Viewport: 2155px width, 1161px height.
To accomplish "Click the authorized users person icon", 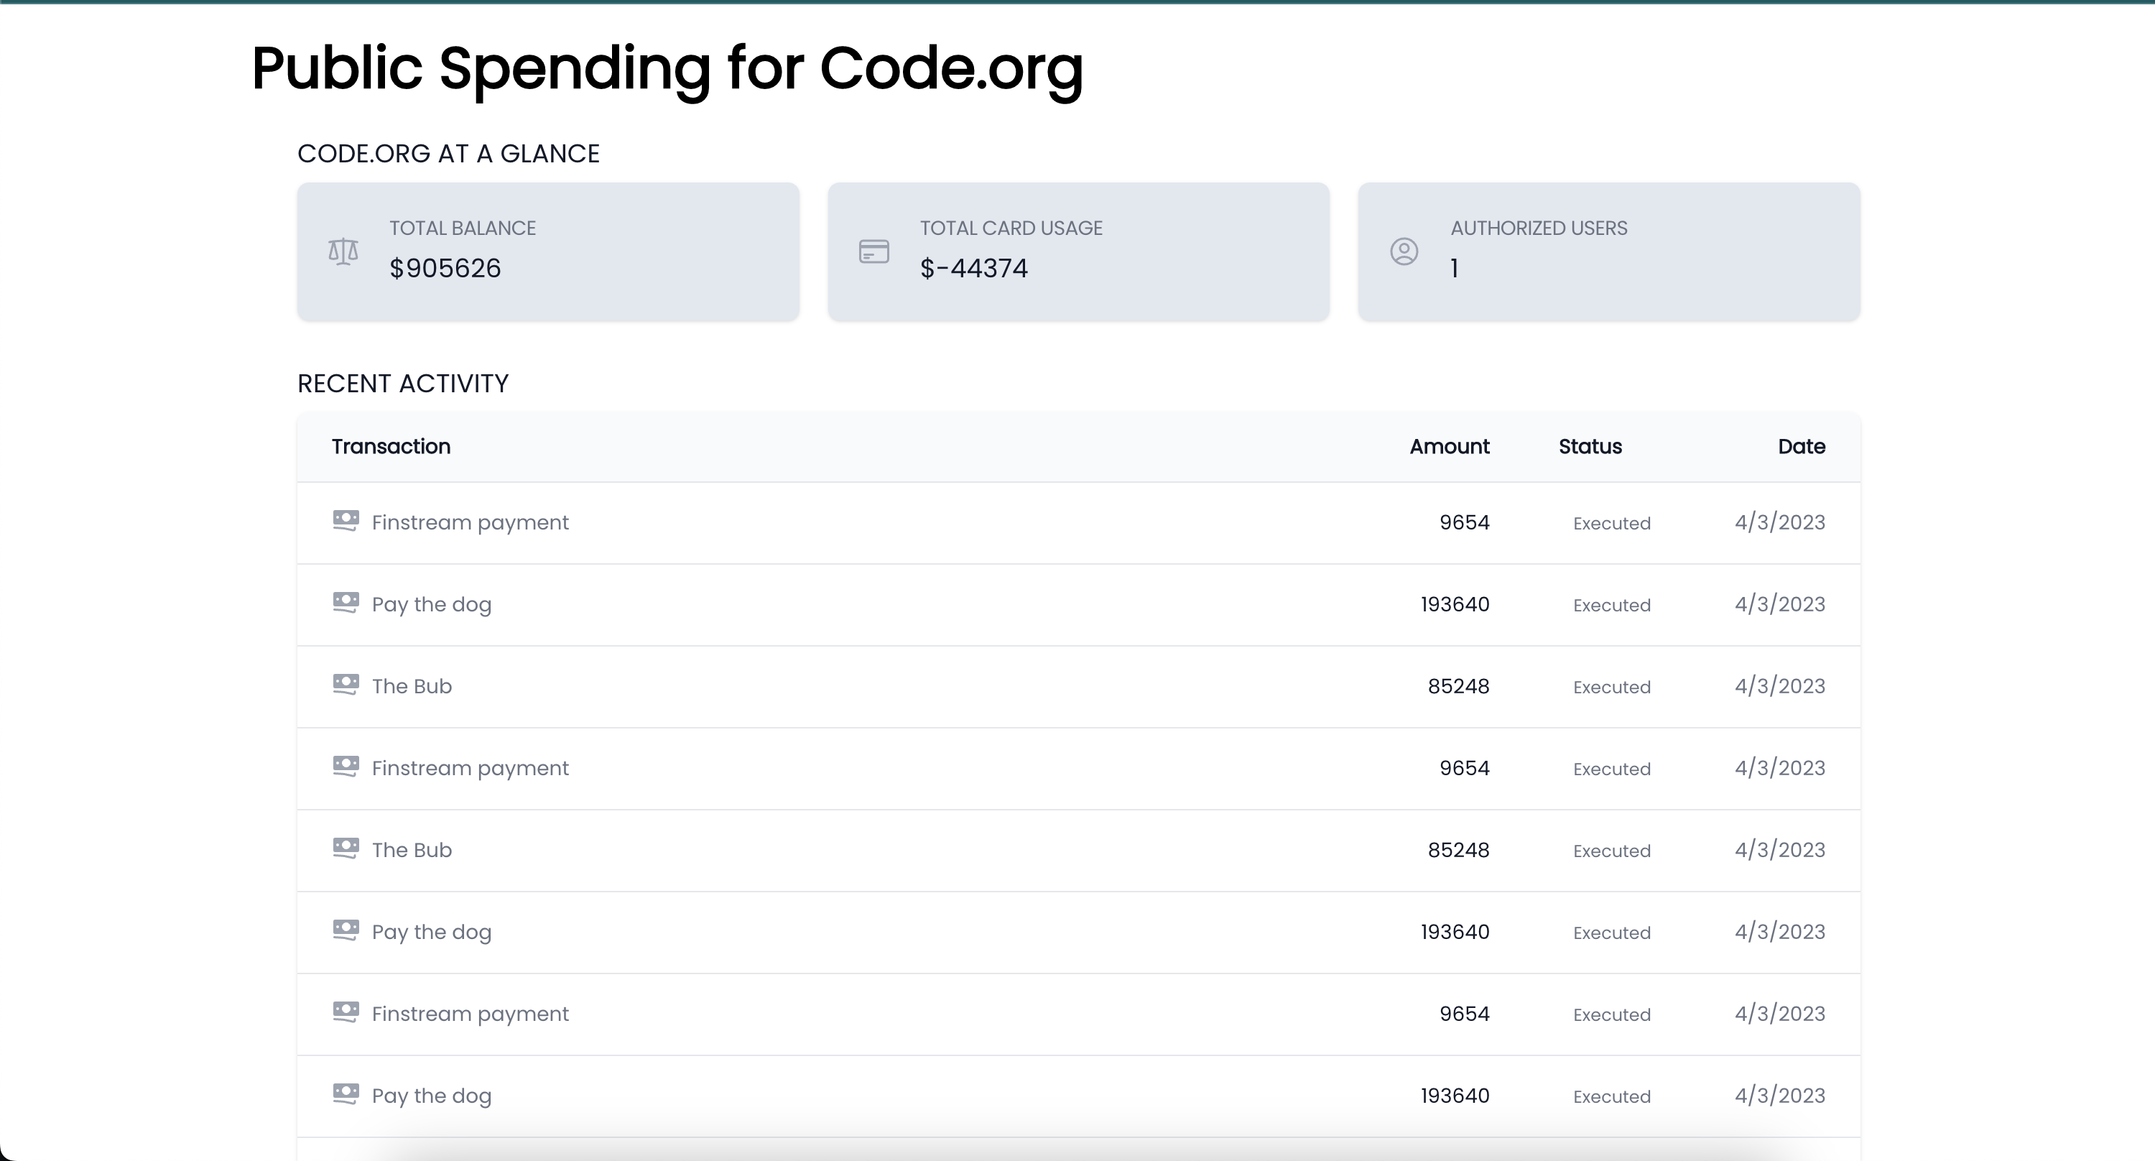I will click(1404, 251).
